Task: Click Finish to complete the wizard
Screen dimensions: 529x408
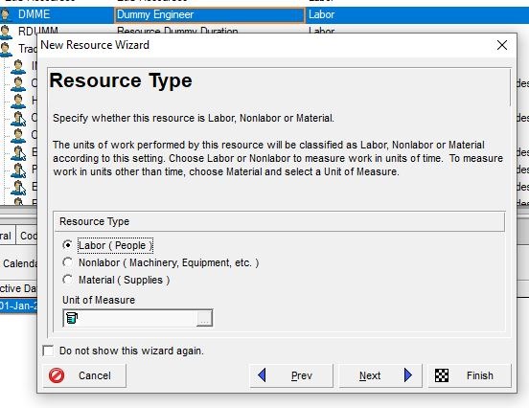Action: pos(470,375)
